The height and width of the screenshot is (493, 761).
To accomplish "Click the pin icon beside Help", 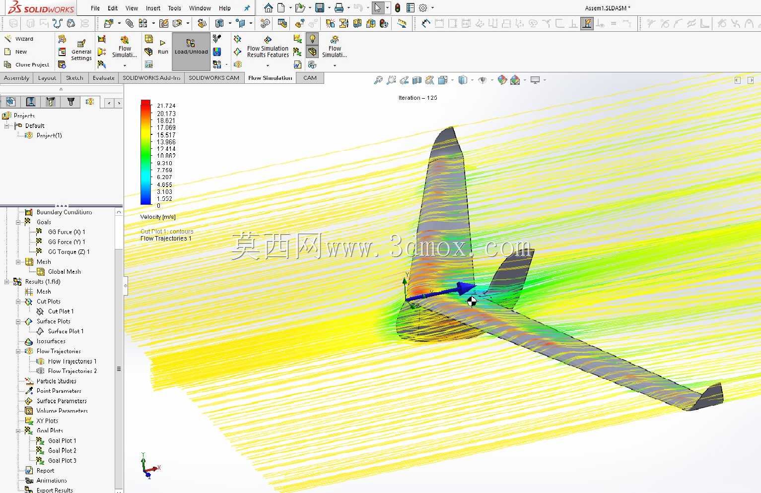I will (x=247, y=8).
